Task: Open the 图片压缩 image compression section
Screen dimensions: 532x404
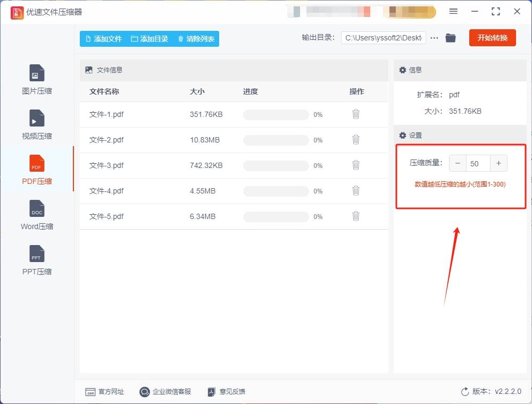Action: (x=37, y=80)
